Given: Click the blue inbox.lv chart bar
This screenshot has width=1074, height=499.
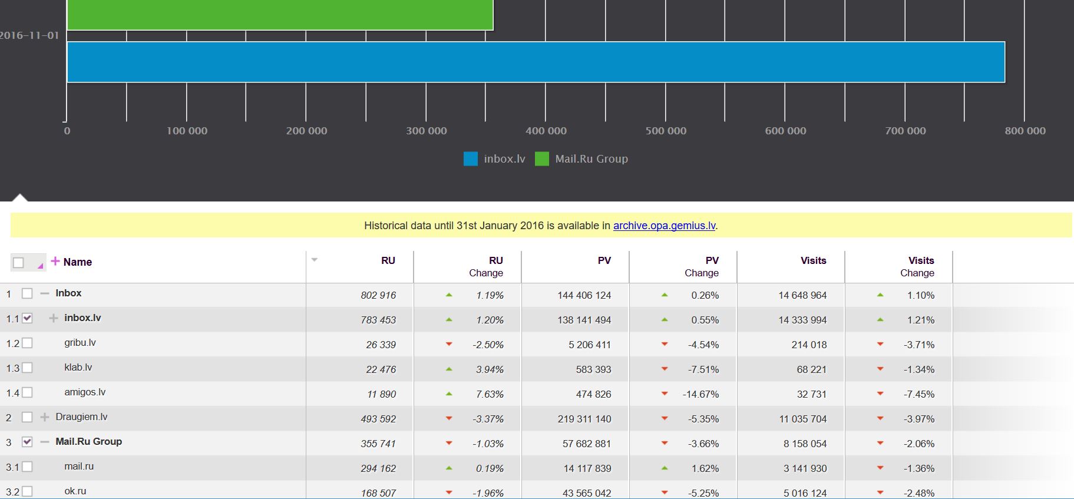Looking at the screenshot, I should [x=536, y=62].
